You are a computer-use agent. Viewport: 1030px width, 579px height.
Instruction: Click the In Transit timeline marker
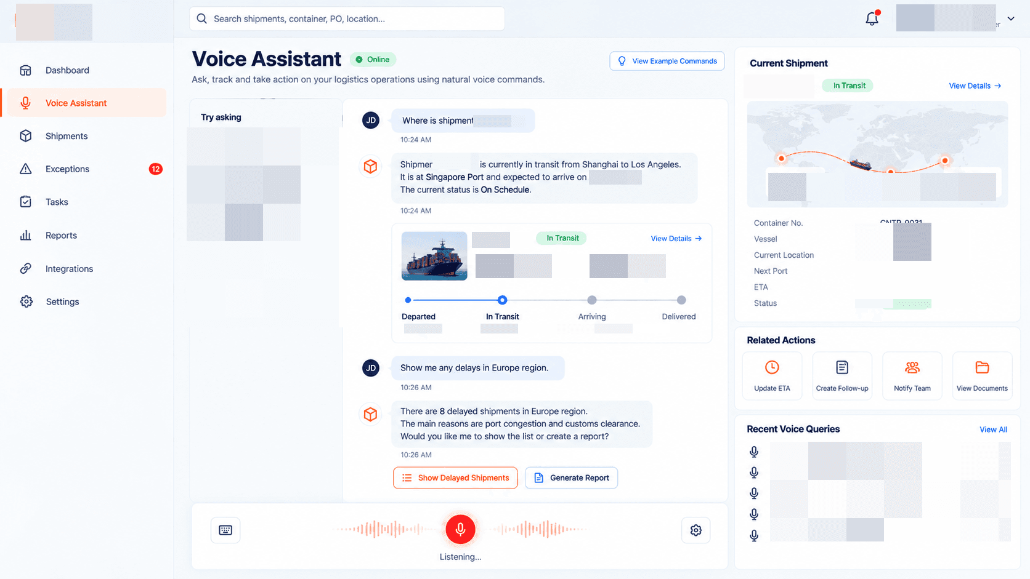[502, 300]
